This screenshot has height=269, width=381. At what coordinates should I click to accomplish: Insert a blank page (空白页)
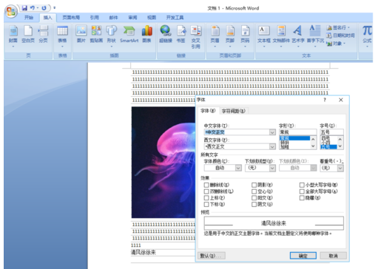pos(28,35)
